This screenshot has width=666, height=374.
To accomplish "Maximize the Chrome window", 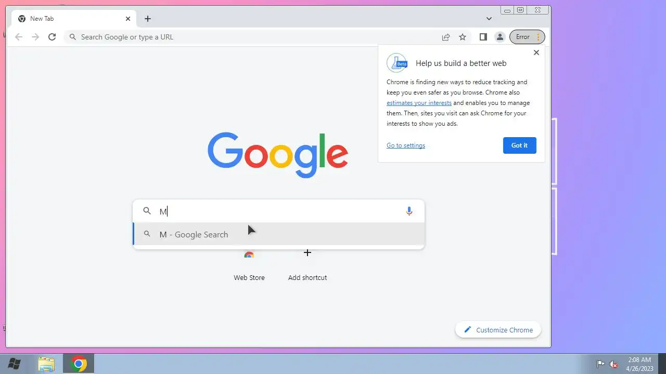I will point(520,10).
